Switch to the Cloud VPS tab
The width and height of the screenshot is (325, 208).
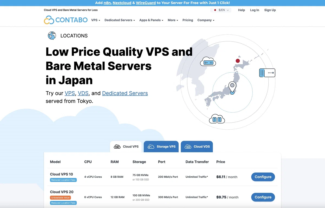126,146
